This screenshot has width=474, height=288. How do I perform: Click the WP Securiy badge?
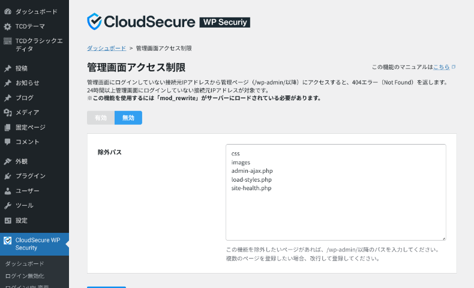click(224, 22)
